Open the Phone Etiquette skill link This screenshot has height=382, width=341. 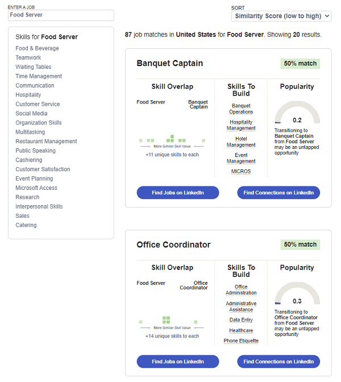click(x=241, y=341)
